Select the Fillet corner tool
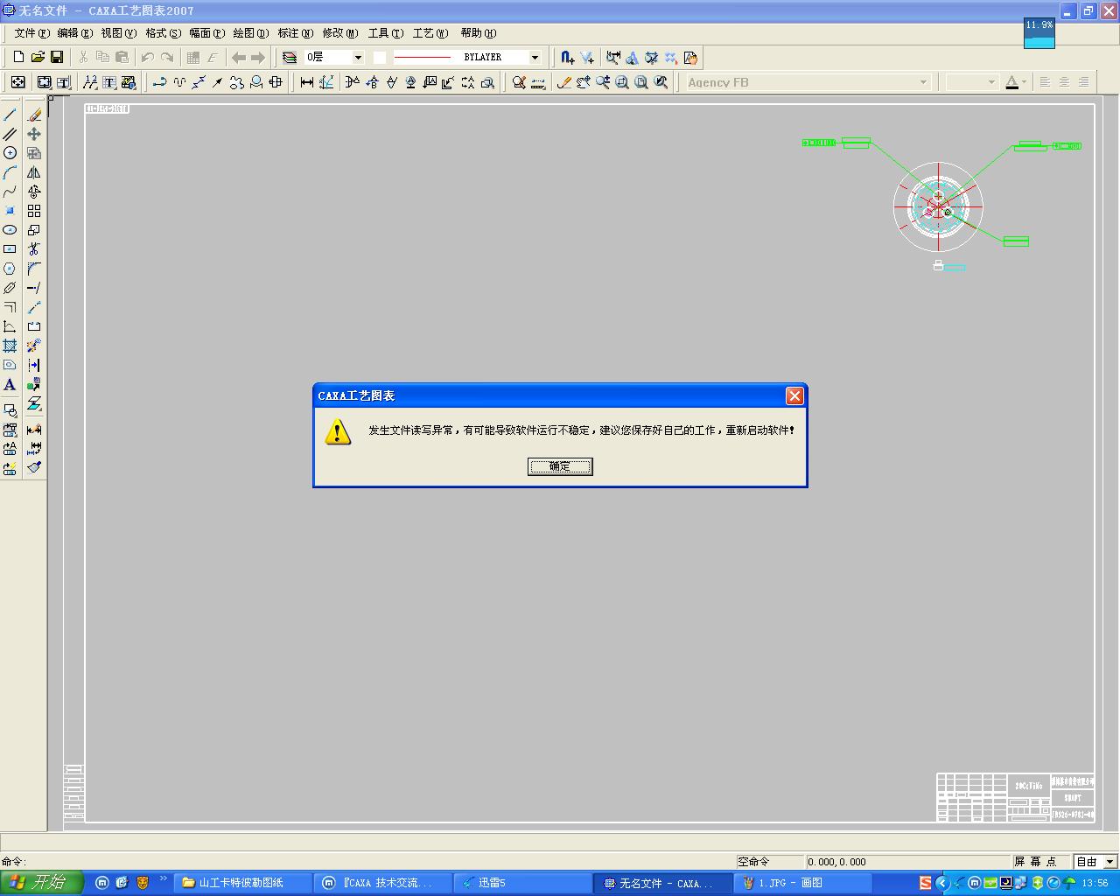Viewport: 1120px width, 896px height. click(34, 269)
